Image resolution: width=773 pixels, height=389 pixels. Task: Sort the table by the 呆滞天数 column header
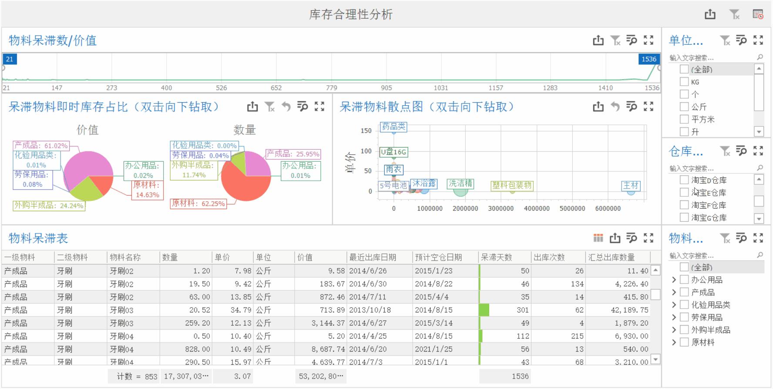504,257
